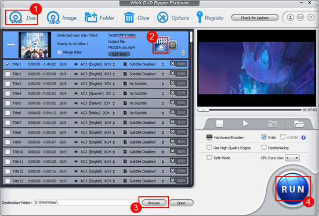This screenshot has width=319, height=216.
Task: Collapse the FROZEN source with minus icon
Action: point(11,45)
